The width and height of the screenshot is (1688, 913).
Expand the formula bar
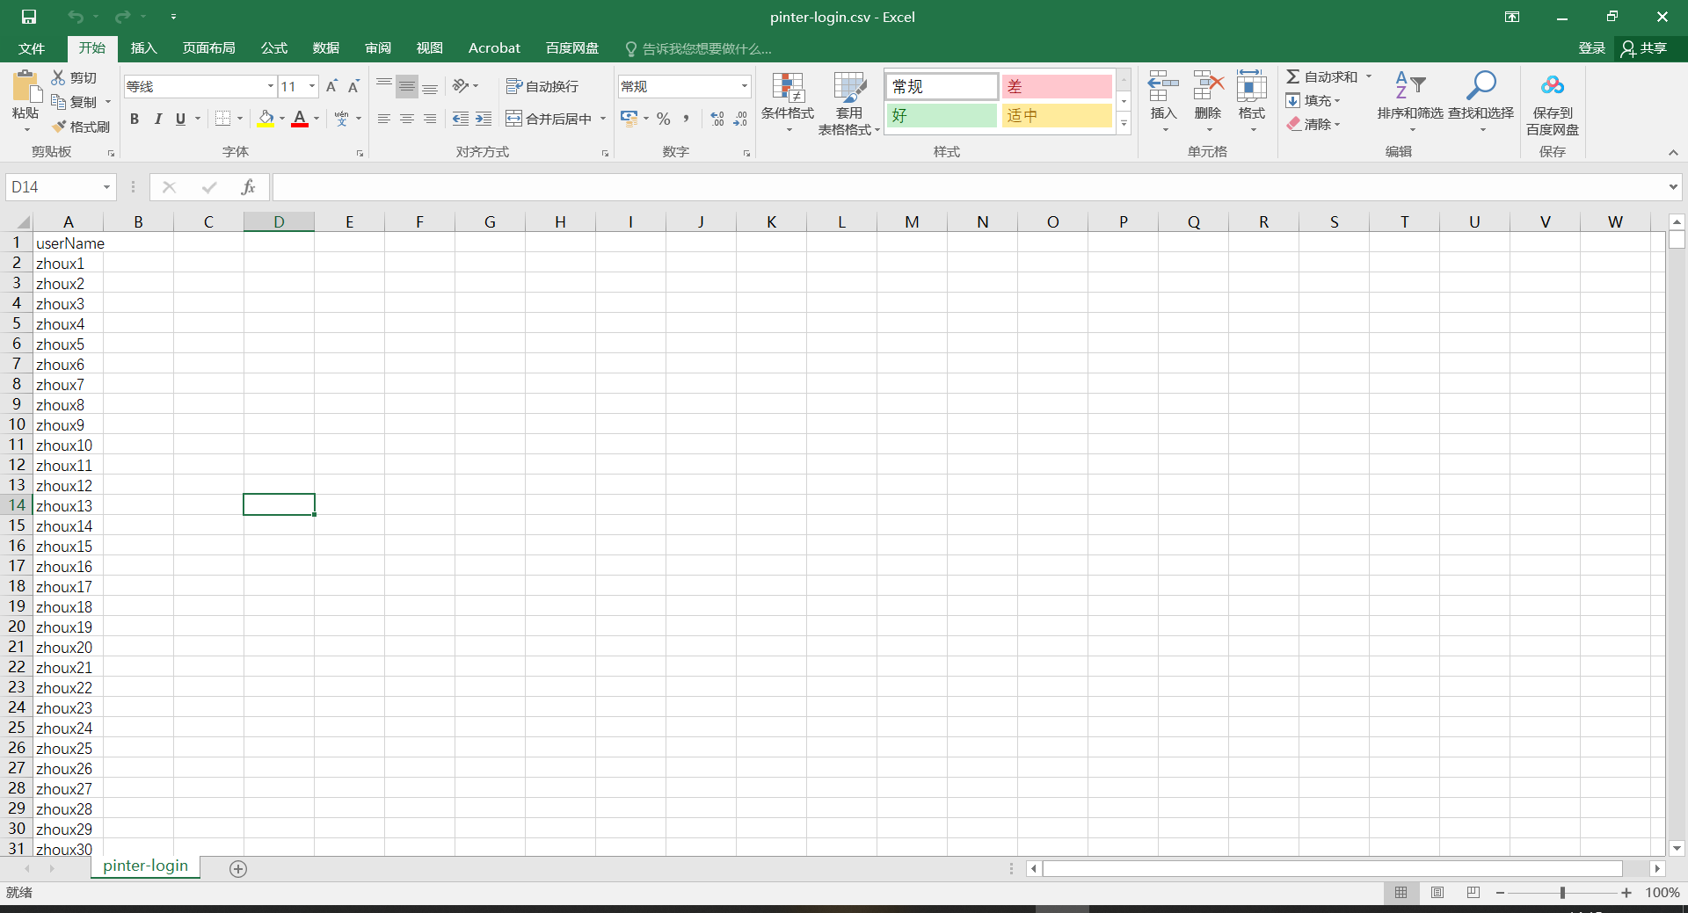click(x=1673, y=187)
